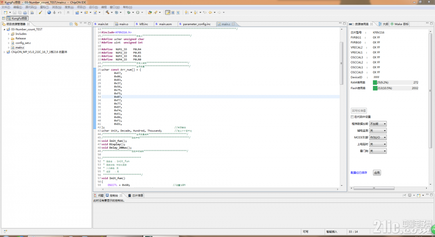Open the New file wizard dropdown arrow

pos(10,12)
